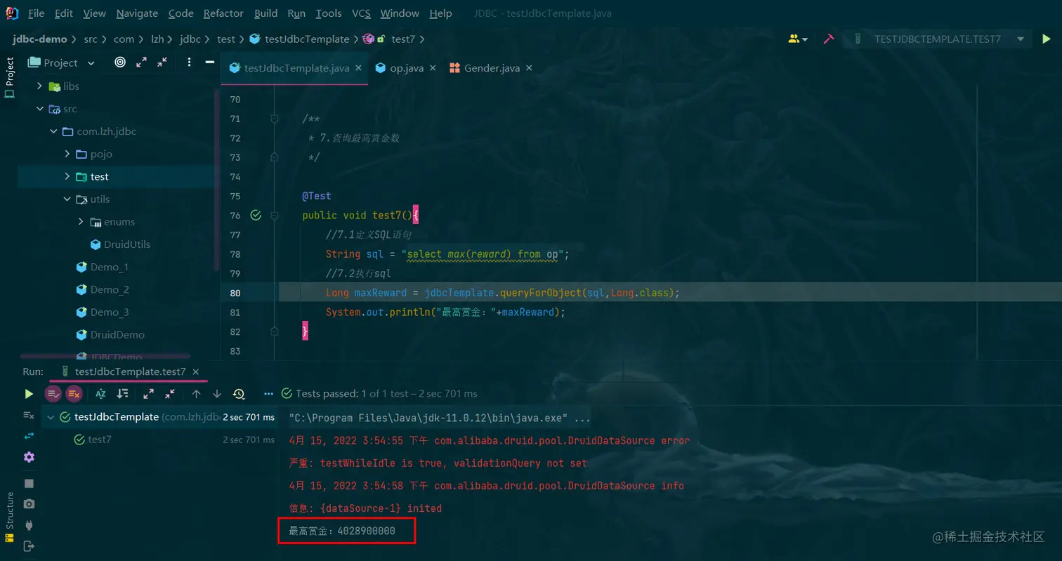
Task: Stop the running process square icon
Action: coord(29,484)
